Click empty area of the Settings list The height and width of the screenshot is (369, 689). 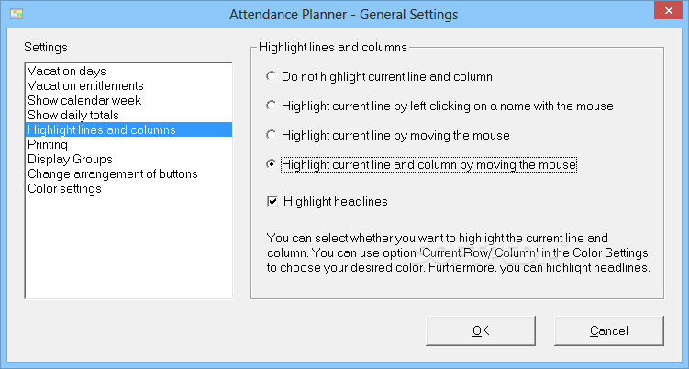pyautogui.click(x=128, y=246)
